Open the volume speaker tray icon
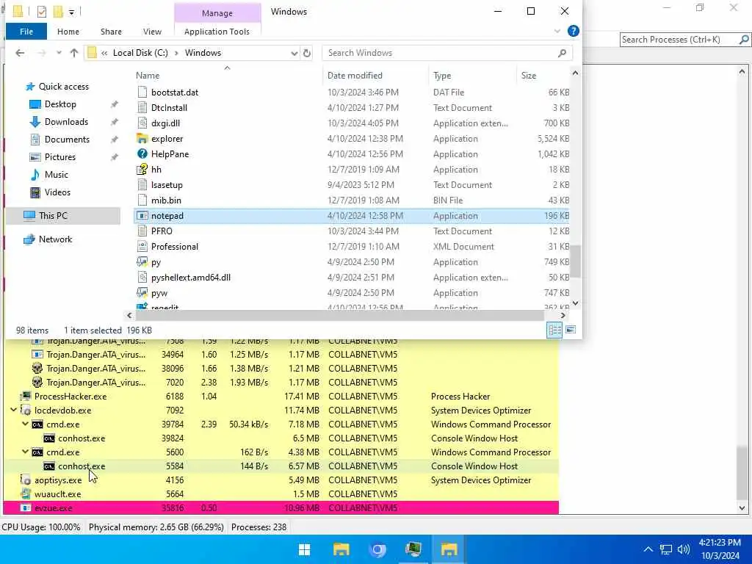Image resolution: width=752 pixels, height=564 pixels. 684,549
